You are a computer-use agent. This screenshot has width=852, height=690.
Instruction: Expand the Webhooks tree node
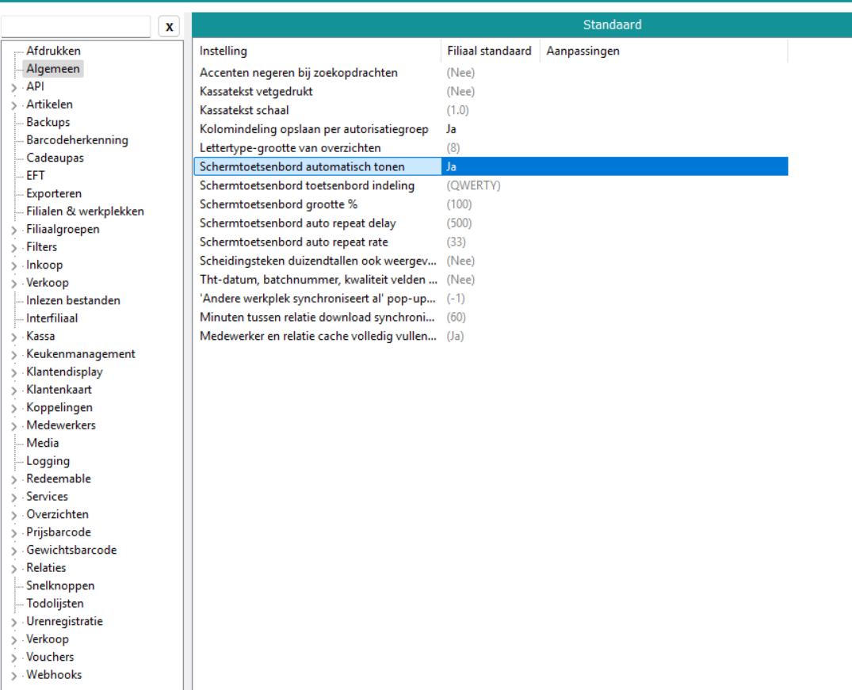[14, 676]
